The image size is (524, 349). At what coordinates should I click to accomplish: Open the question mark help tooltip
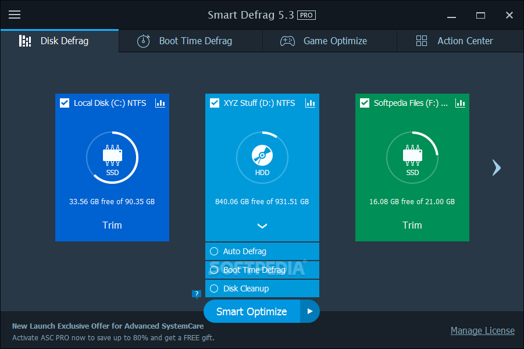click(x=197, y=294)
